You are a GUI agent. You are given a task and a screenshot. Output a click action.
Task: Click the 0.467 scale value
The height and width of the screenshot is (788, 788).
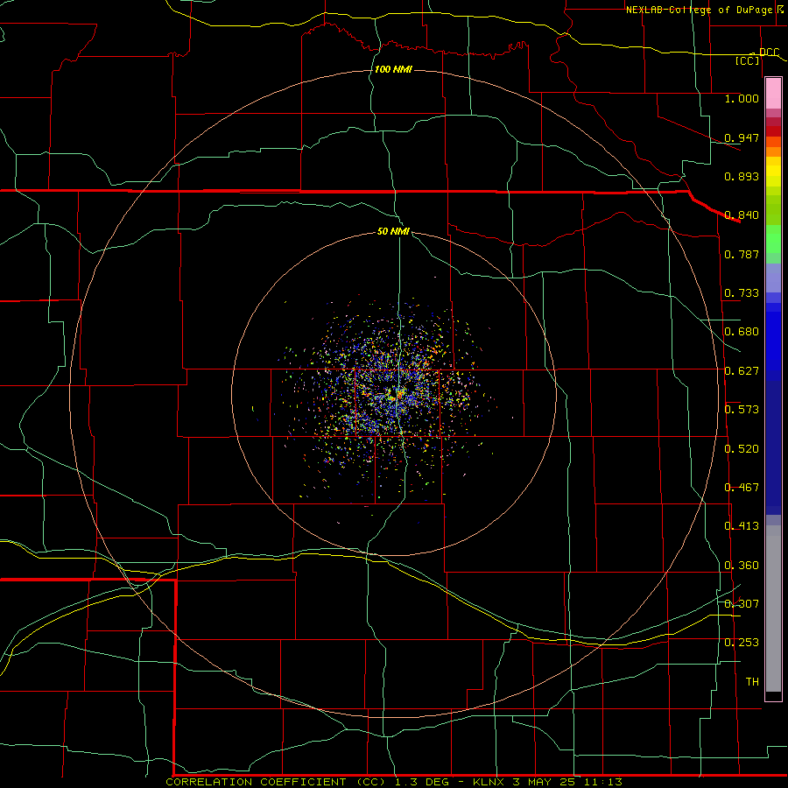click(x=742, y=488)
